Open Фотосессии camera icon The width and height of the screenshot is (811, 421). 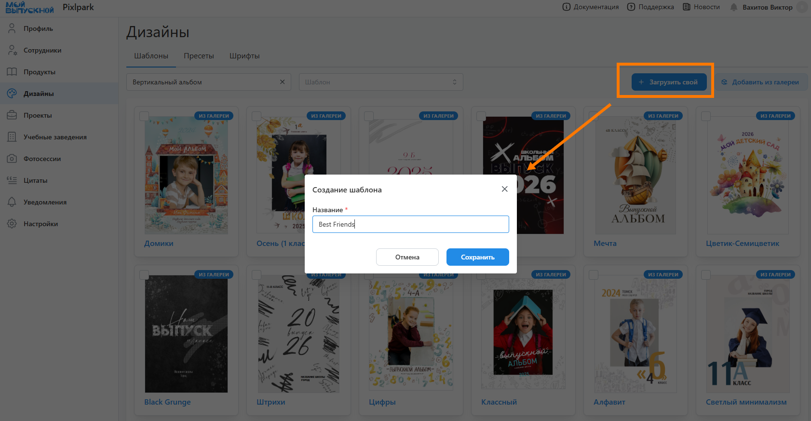[12, 159]
